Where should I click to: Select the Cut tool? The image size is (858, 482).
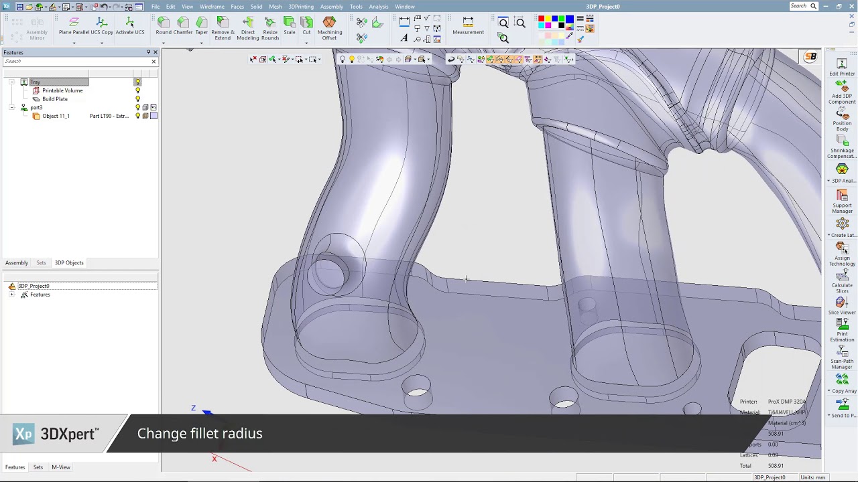(306, 26)
